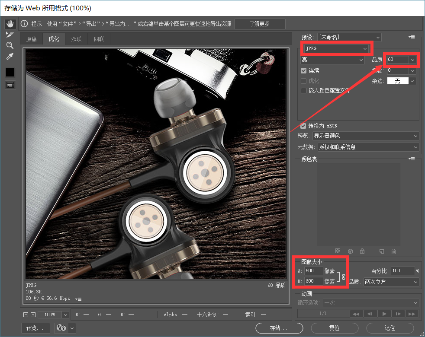Click the zoom out minus icon
425x337 pixels.
(x=26, y=315)
